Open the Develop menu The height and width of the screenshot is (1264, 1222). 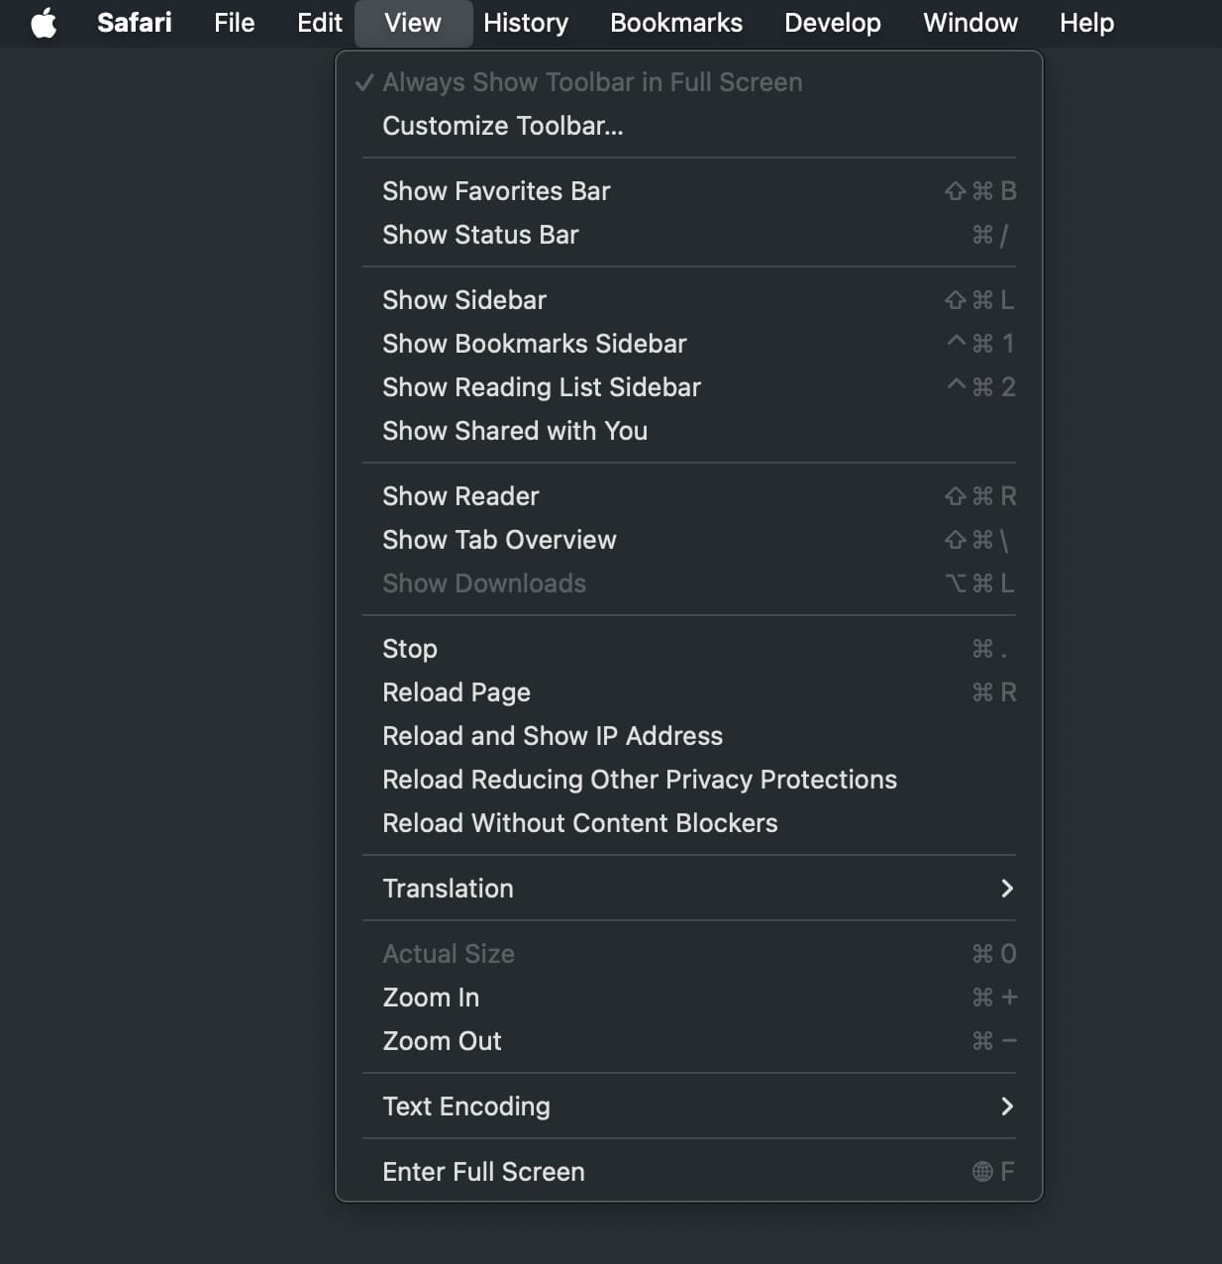[833, 23]
